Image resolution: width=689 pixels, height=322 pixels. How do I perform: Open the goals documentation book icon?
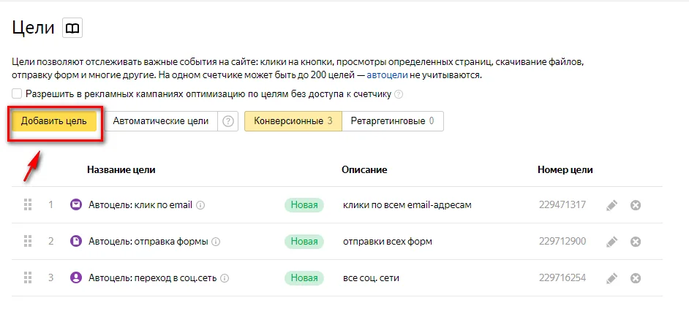(x=72, y=28)
